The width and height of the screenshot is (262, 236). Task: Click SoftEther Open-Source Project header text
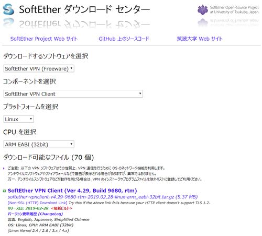click(x=234, y=7)
